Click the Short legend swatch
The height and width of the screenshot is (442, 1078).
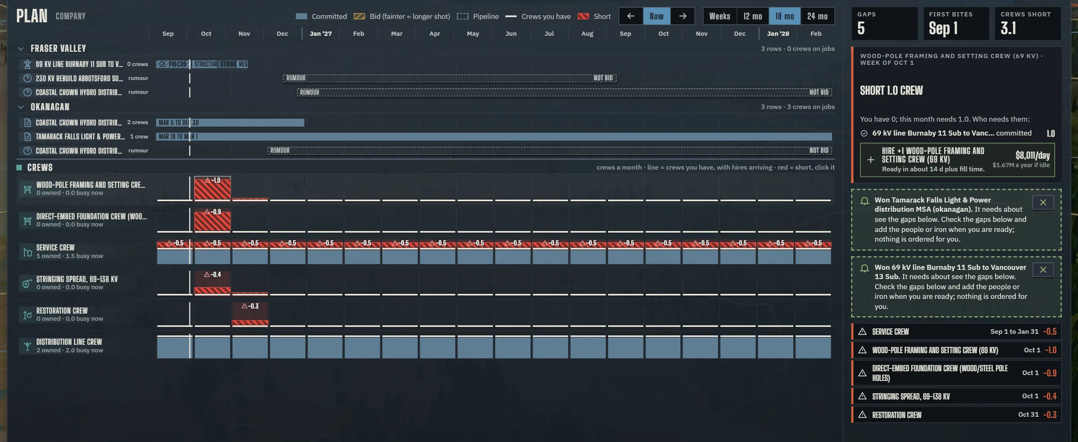click(583, 16)
